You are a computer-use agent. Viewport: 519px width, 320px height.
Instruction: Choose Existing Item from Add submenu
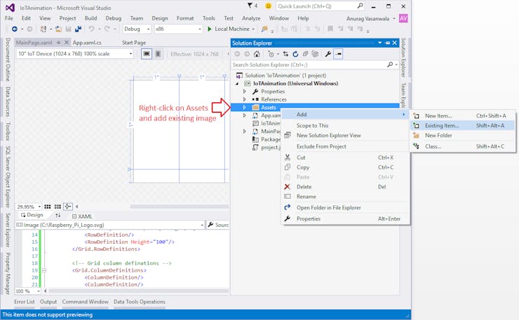pos(442,125)
